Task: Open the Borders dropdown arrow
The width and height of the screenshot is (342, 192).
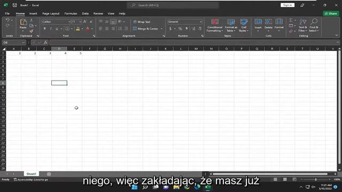Action: pyautogui.click(x=72, y=29)
